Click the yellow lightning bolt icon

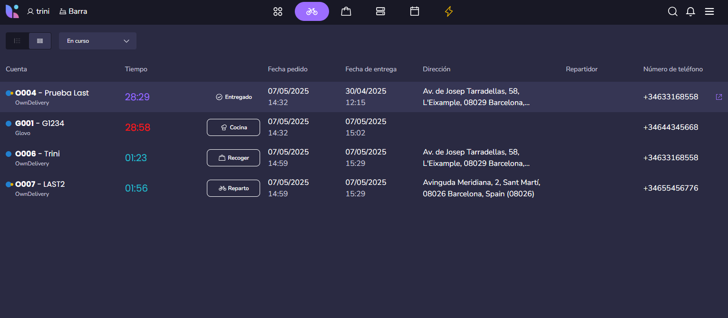448,11
